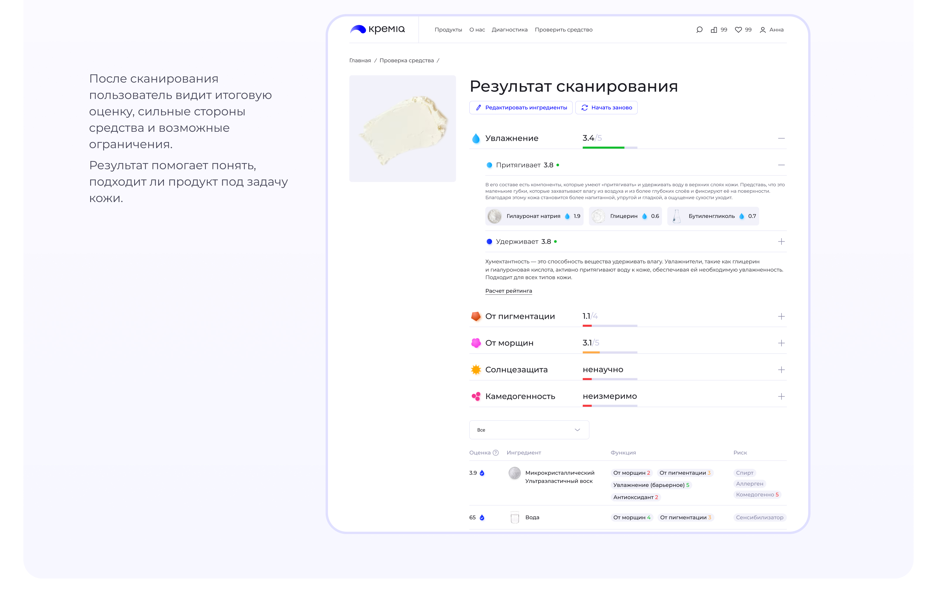937x609 pixels.
Task: Click the Антиоксидант 2 tag
Action: coord(635,497)
